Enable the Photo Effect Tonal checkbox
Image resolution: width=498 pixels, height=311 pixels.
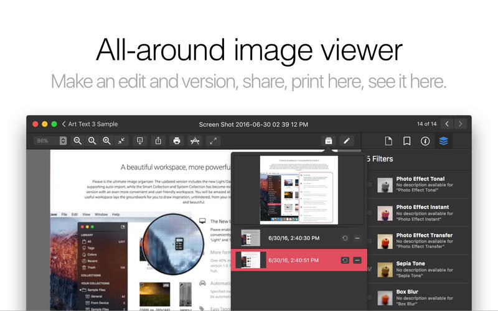(370, 185)
